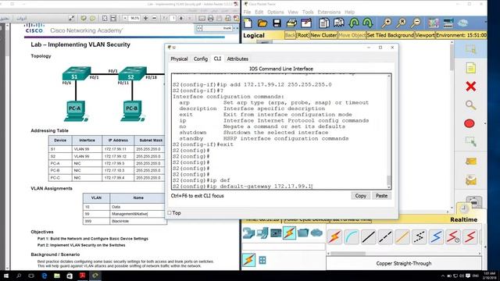Click Environment time button

pos(461,35)
